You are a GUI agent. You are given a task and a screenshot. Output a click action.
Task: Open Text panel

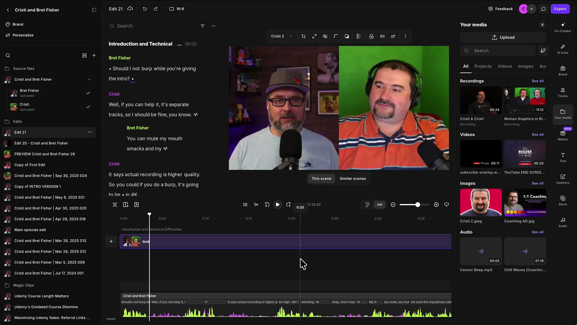(563, 157)
